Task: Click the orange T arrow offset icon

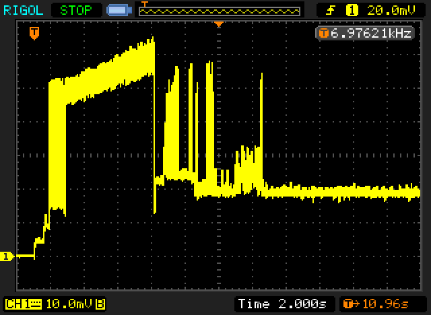Action: pos(352,304)
